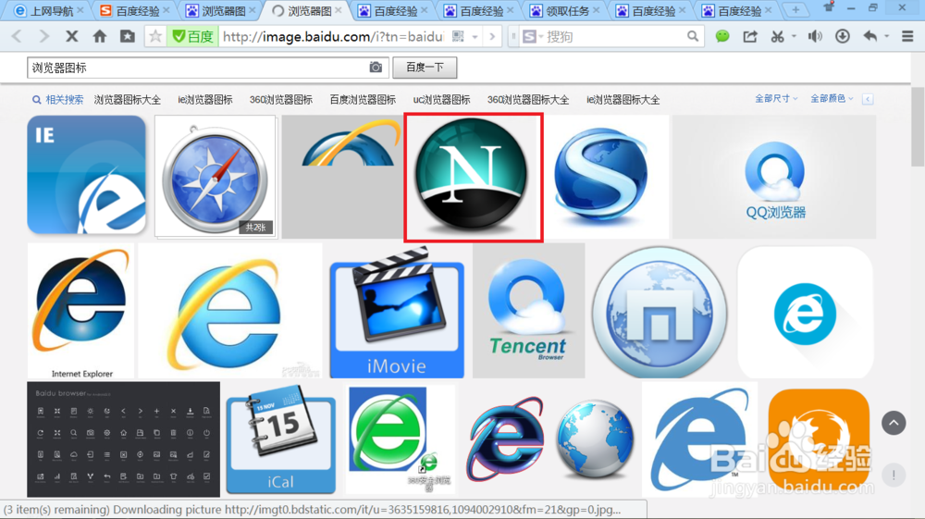Click the 相关搜索 label link
The height and width of the screenshot is (519, 925).
[65, 100]
